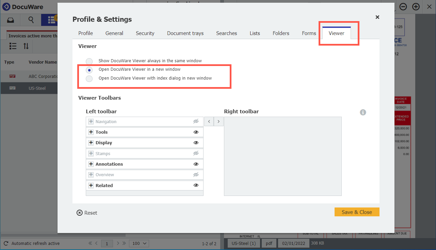The height and width of the screenshot is (250, 436).
Task: Click the zoom in icon at top right
Action: pos(416,6)
